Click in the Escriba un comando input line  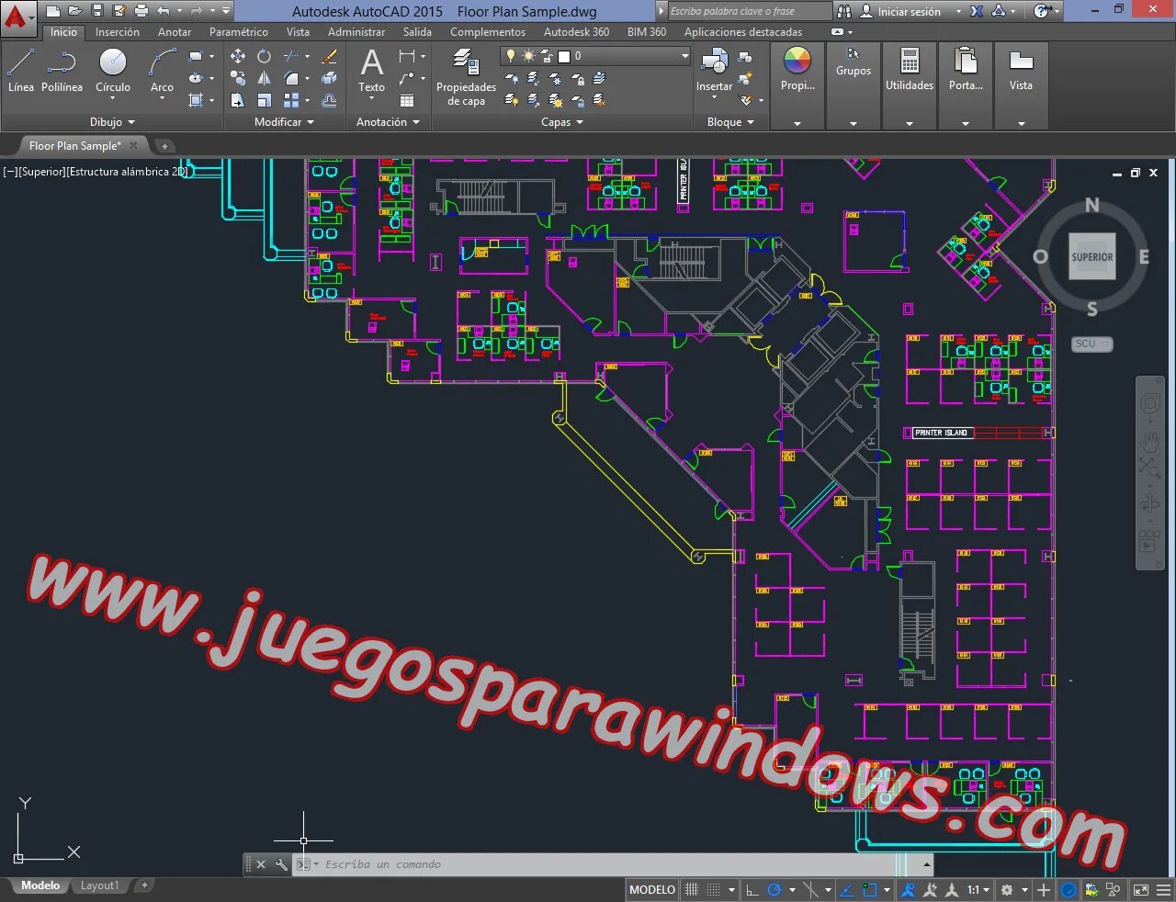(x=606, y=864)
